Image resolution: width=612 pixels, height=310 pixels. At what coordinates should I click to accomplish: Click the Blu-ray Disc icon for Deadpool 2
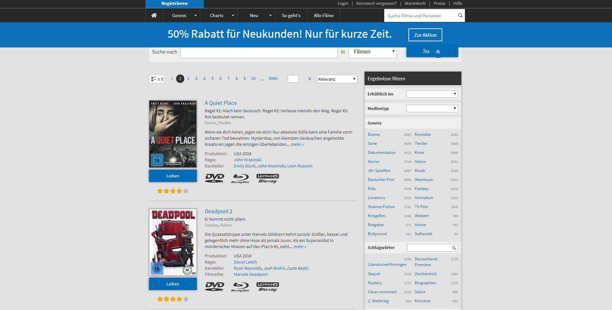(240, 287)
